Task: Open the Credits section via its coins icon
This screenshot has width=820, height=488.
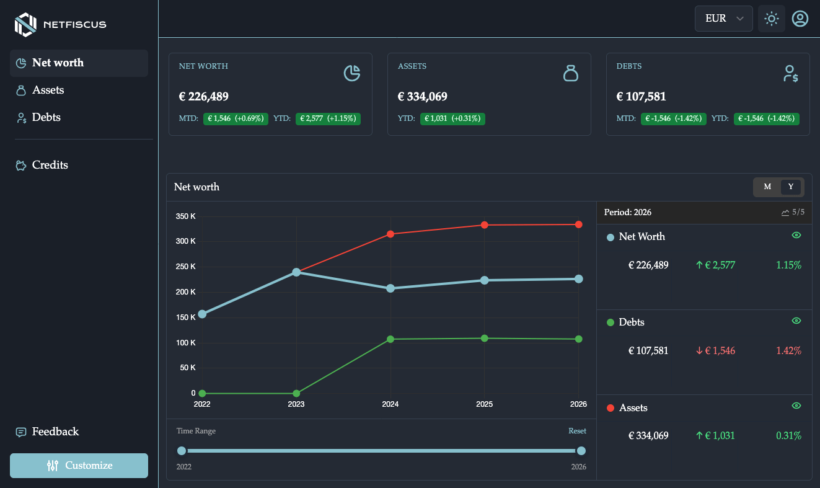Action: click(21, 165)
